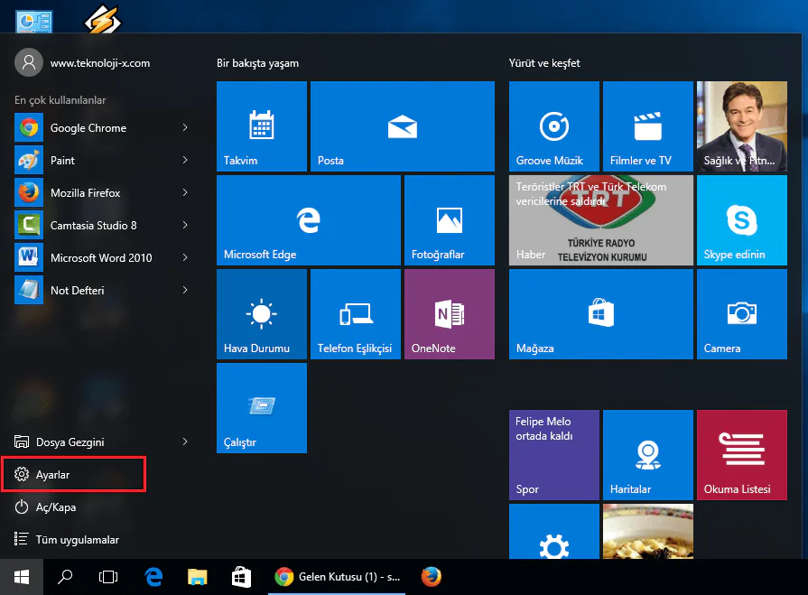Open OneNote from the Start menu
Viewport: 808px width, 595px height.
[449, 313]
